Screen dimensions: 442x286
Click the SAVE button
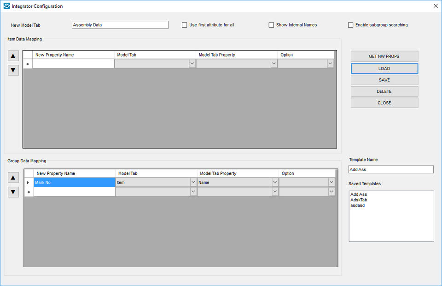click(x=384, y=80)
